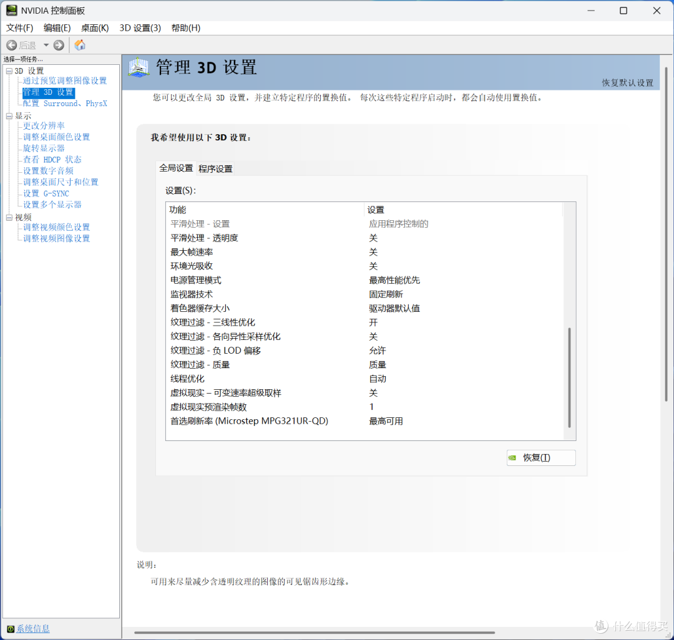
Task: Select the 电源管理模式 row
Action: pos(364,281)
